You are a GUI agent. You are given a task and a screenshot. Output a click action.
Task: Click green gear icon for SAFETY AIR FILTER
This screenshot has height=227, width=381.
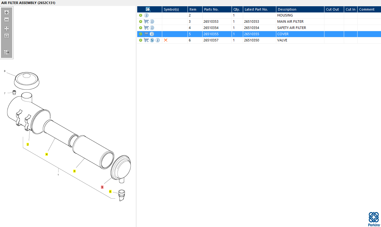[x=141, y=28]
